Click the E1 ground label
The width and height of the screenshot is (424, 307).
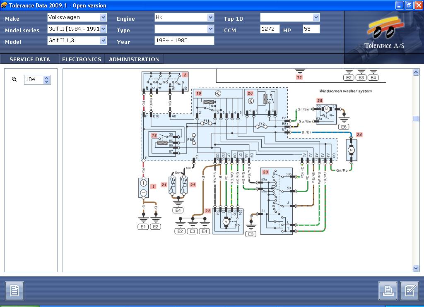point(143,227)
